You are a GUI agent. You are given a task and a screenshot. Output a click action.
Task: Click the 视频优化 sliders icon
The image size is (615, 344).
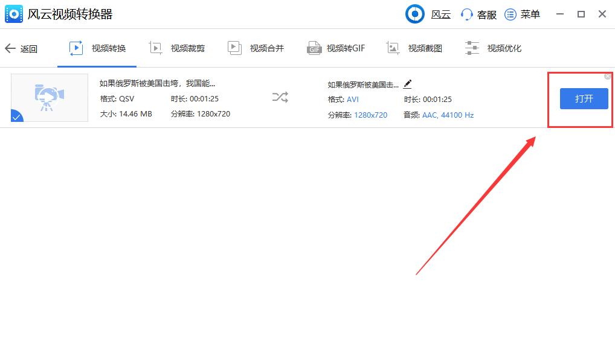(x=472, y=48)
